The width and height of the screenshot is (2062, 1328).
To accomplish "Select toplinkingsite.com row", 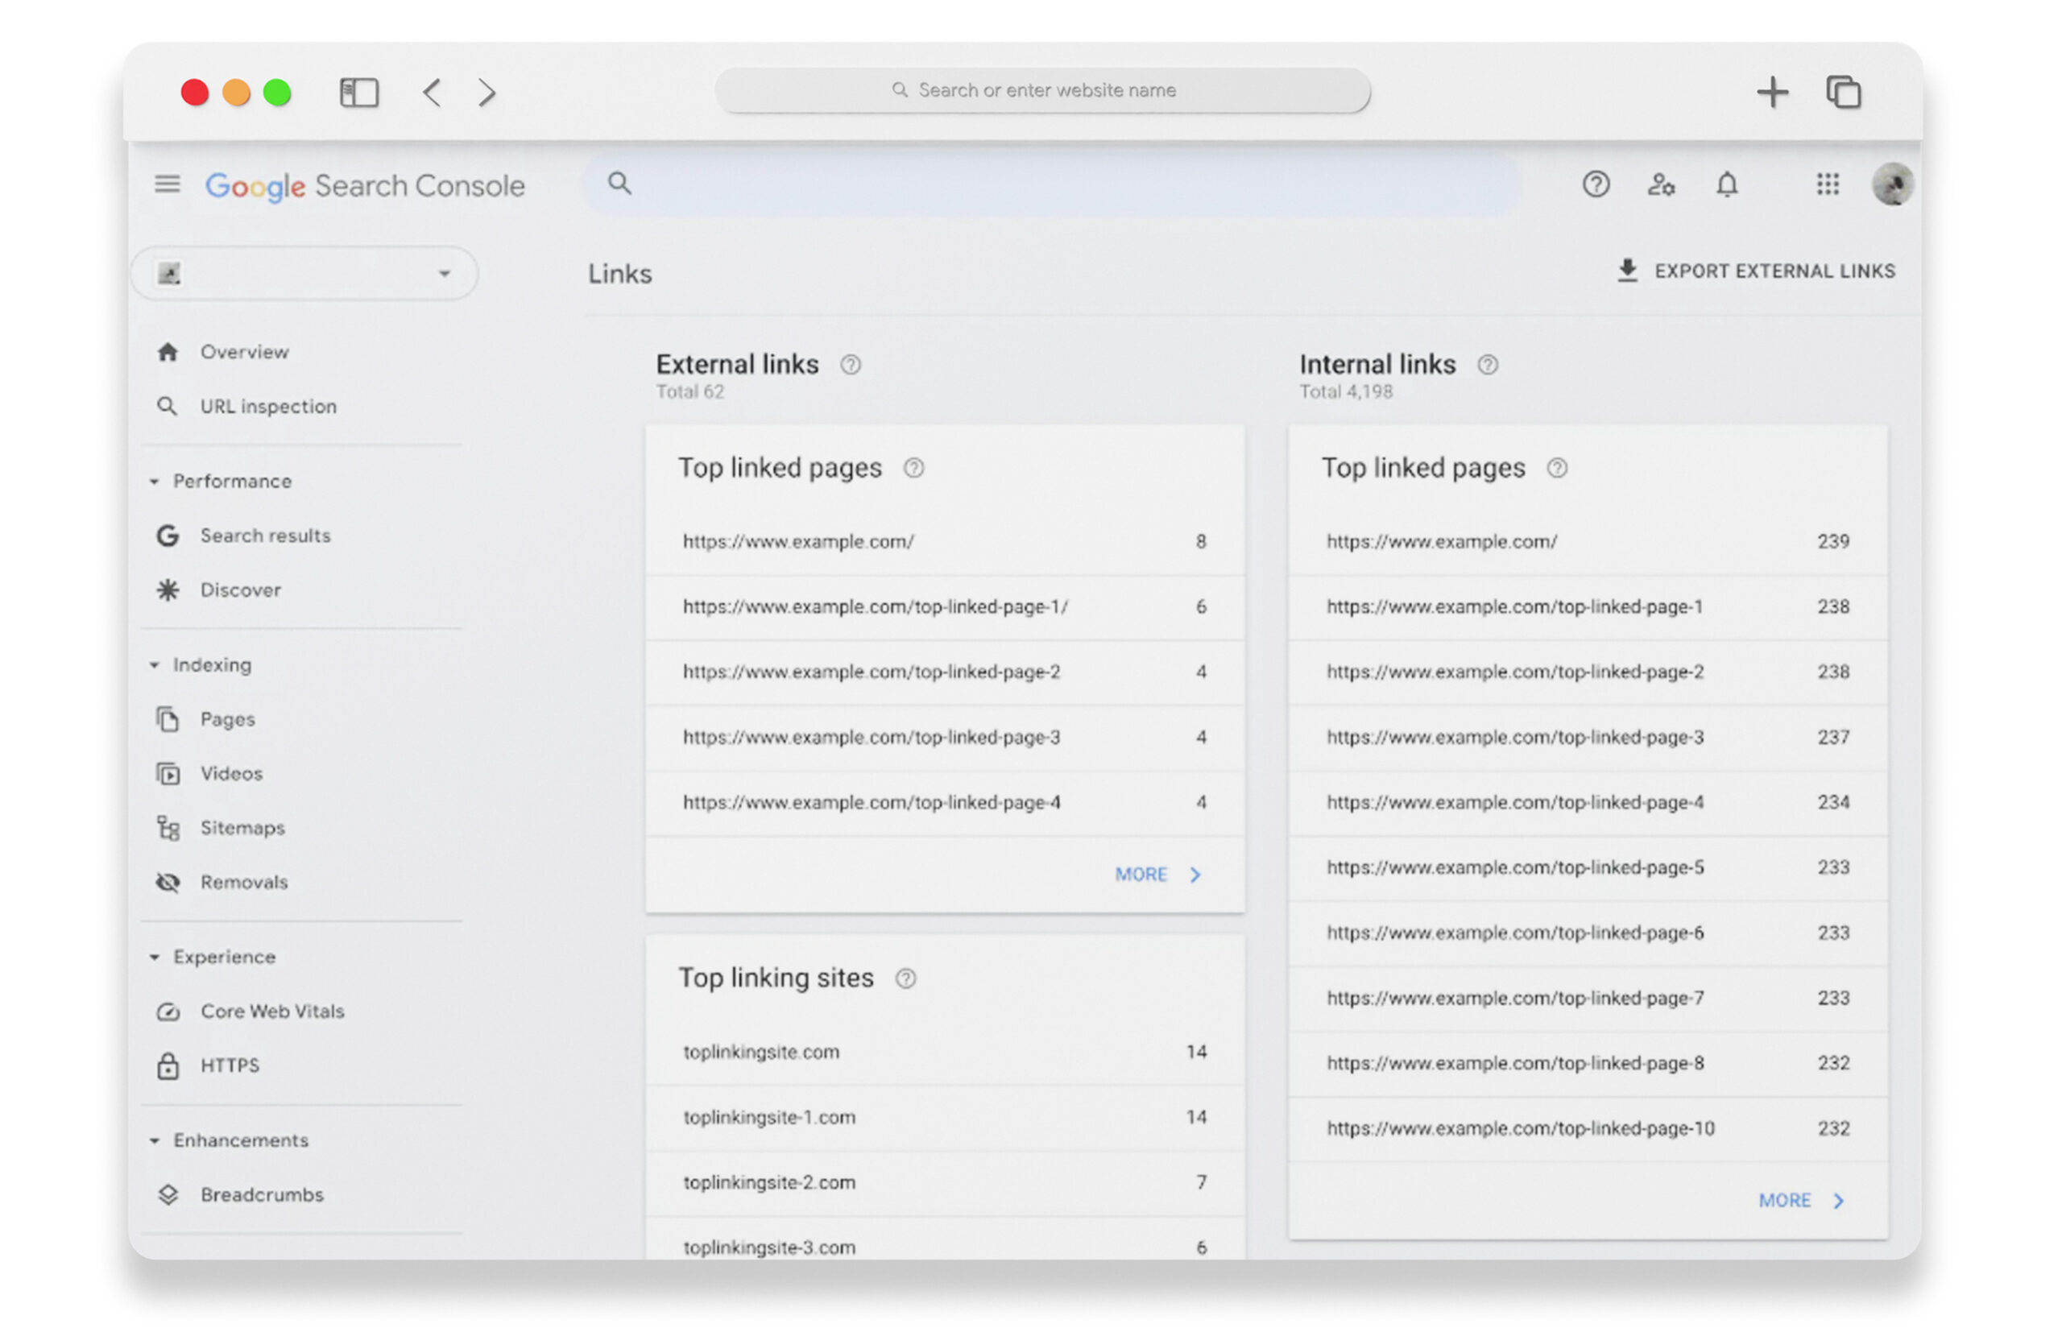I will [x=944, y=1052].
